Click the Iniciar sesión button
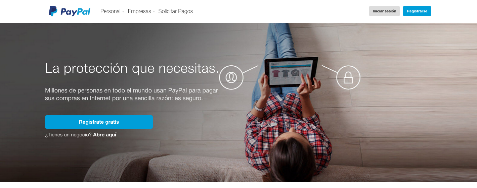The height and width of the screenshot is (188, 477). (x=384, y=11)
